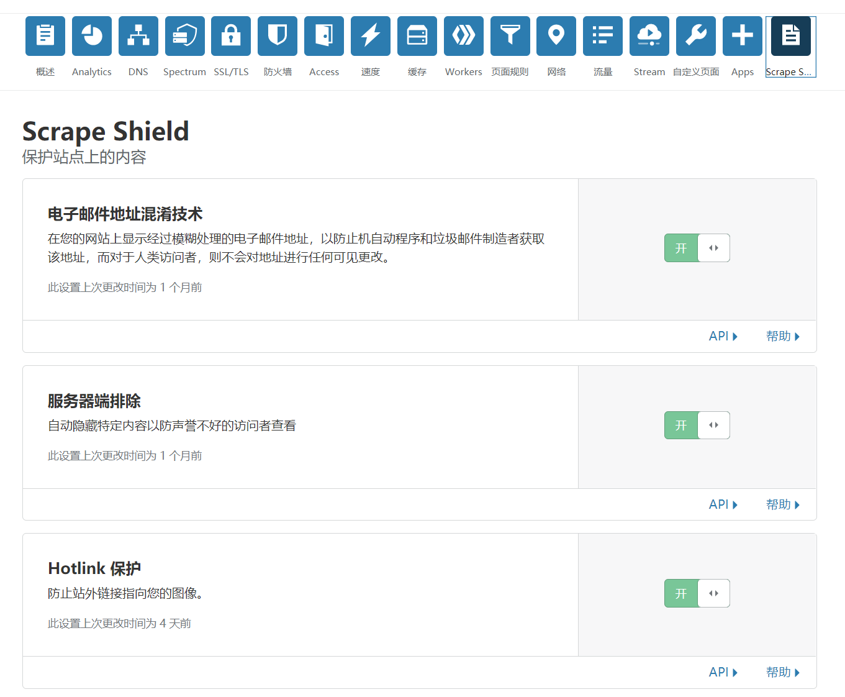Click the 保护站点上的内容 subtitle
This screenshot has height=697, width=845.
tap(84, 157)
